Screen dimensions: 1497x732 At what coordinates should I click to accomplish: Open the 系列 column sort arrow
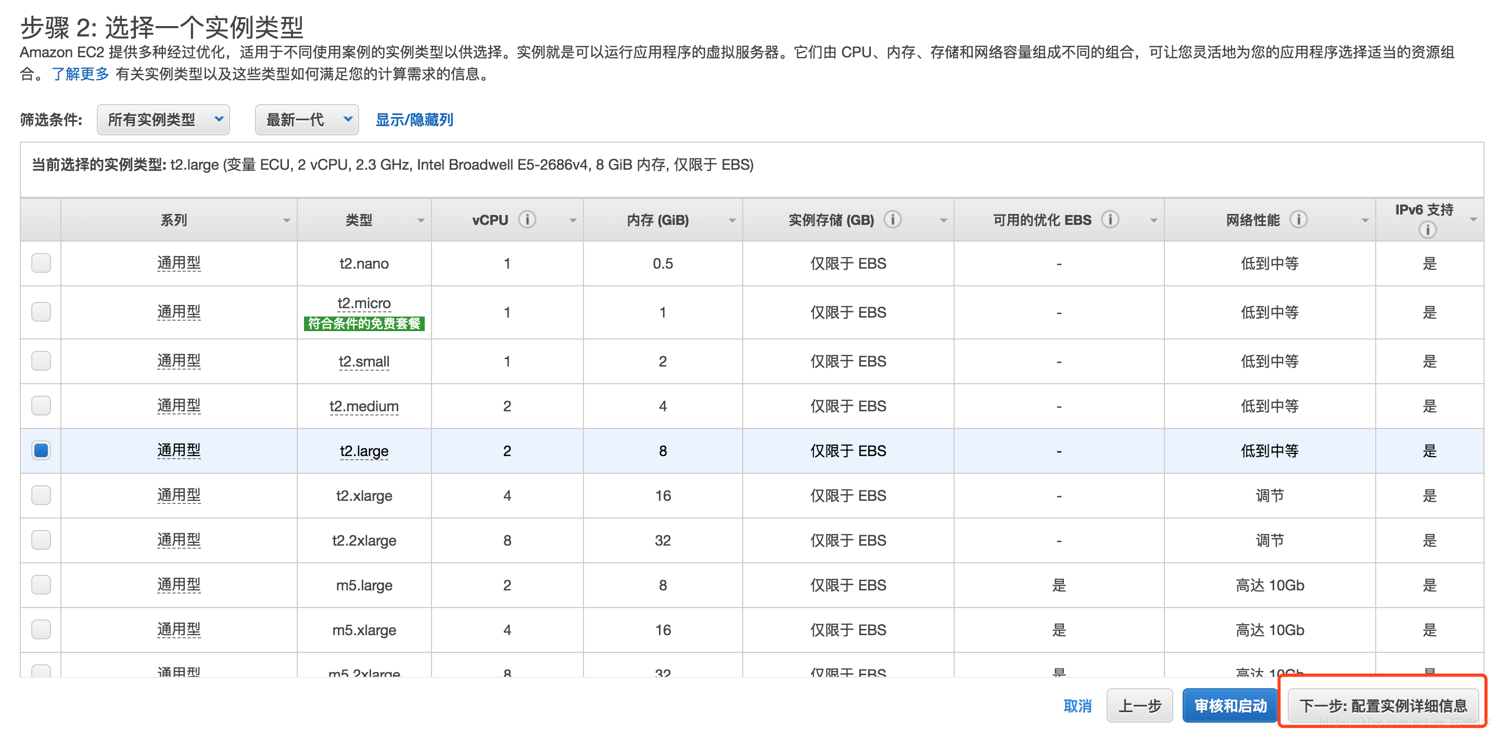(286, 220)
